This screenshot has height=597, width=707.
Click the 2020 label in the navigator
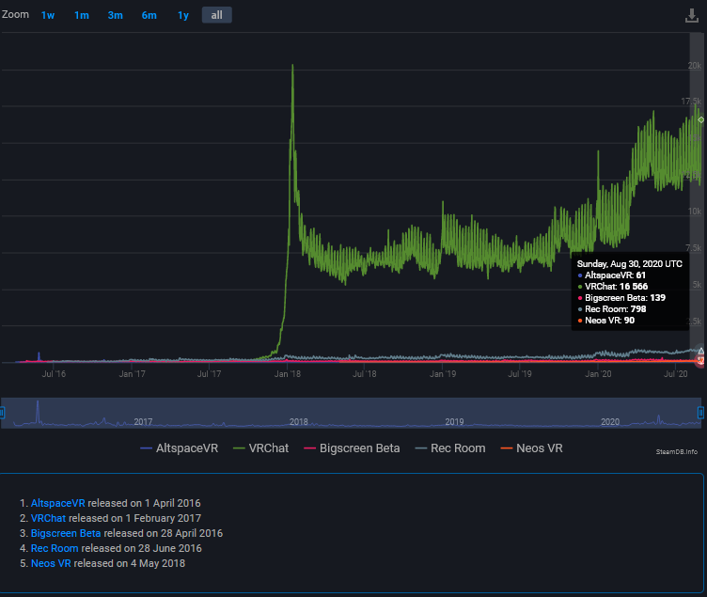click(x=610, y=421)
